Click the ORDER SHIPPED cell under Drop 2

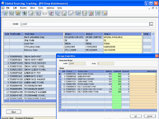(x=94, y=37)
